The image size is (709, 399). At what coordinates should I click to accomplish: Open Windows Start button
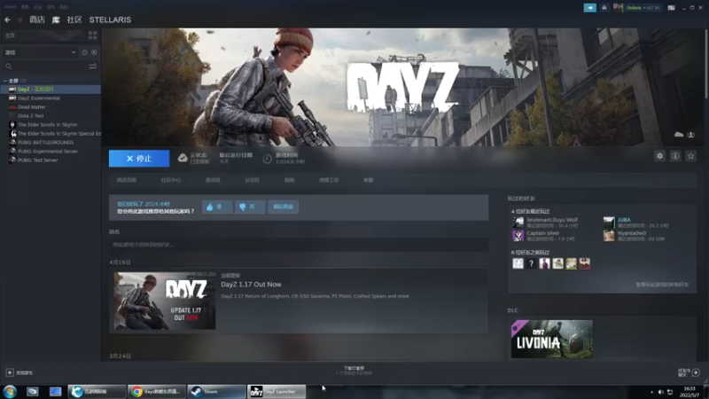pos(10,391)
